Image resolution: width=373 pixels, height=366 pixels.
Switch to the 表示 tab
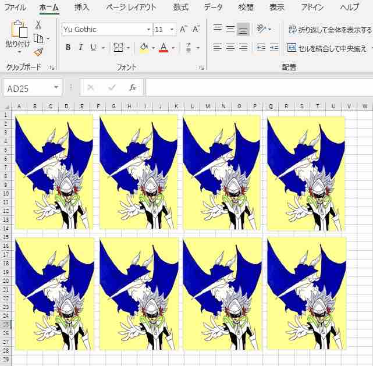pyautogui.click(x=276, y=8)
